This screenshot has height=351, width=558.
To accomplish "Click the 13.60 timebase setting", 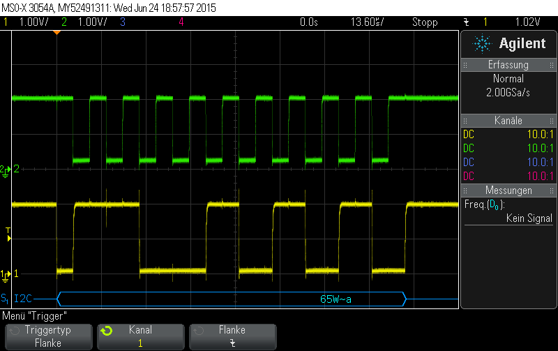I will (x=368, y=22).
